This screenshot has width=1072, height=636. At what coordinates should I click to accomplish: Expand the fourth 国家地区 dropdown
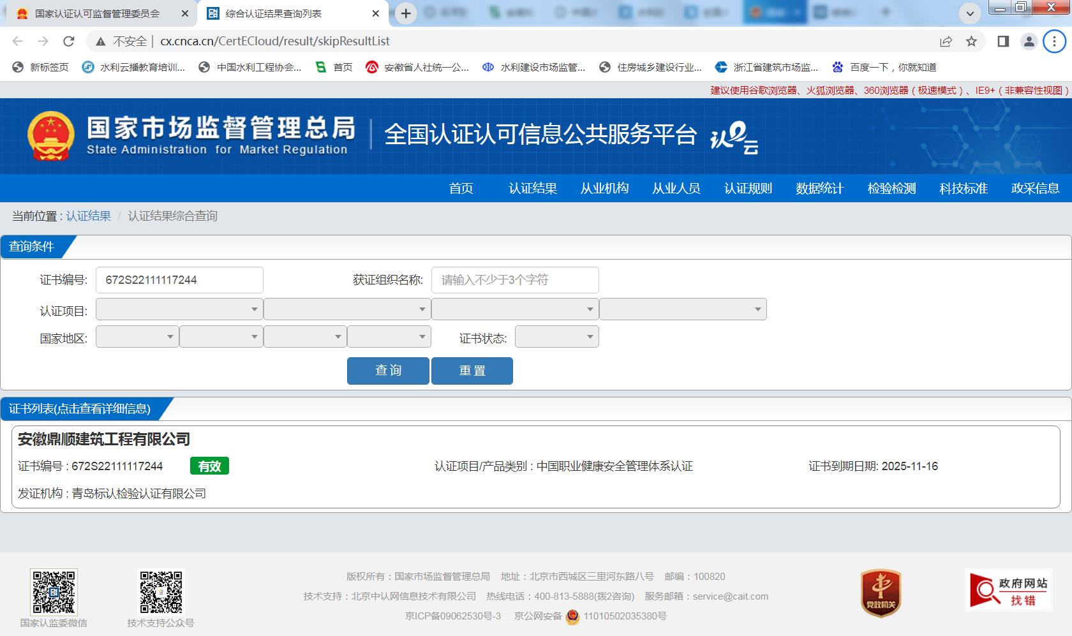pos(389,337)
